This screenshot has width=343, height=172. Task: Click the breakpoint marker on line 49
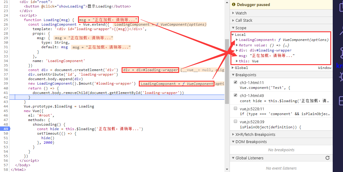click(x=5, y=129)
